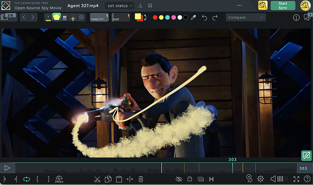
Task: Open the user profile avatar
Action: [305, 5]
